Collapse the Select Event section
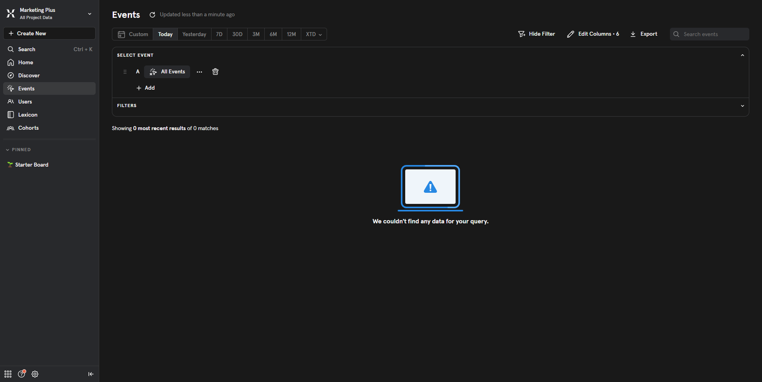Viewport: 762px width, 382px height. click(742, 55)
